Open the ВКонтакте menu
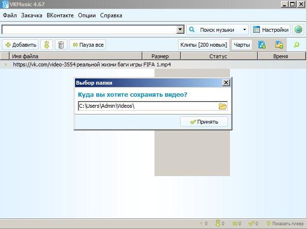 (60, 15)
